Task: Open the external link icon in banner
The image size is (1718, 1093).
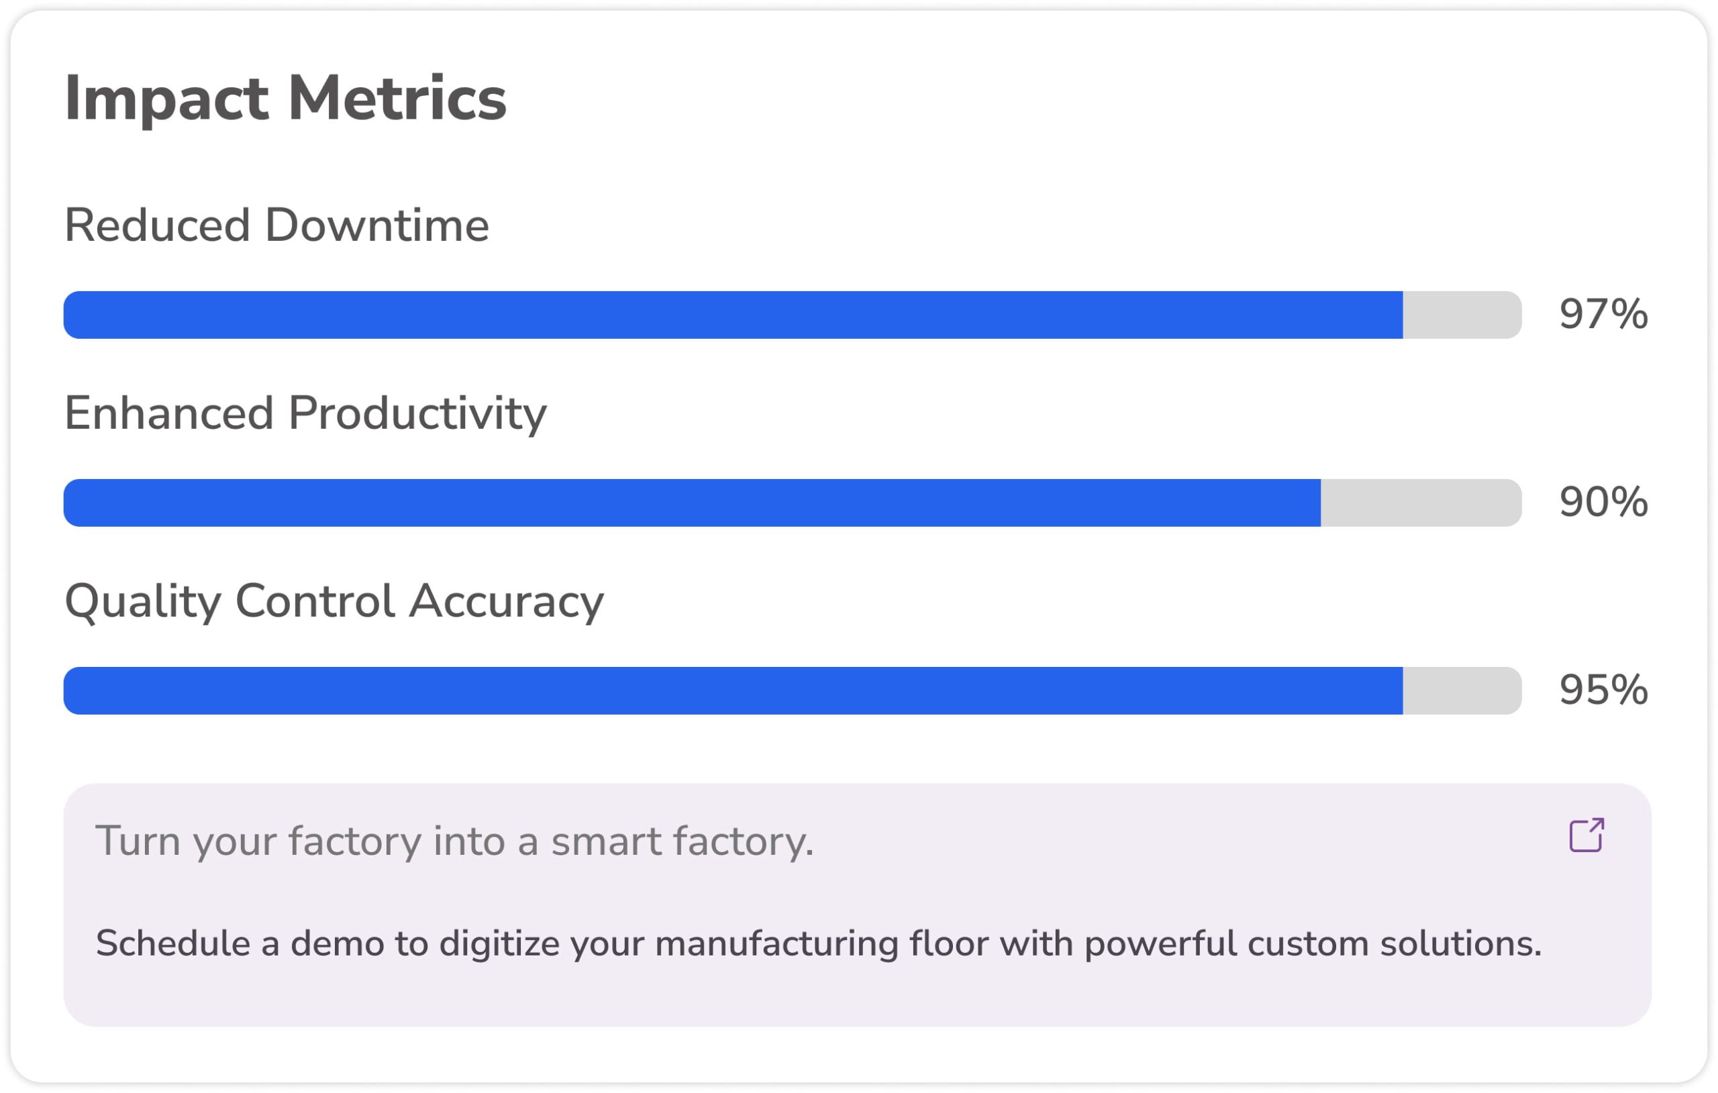Action: (1586, 835)
